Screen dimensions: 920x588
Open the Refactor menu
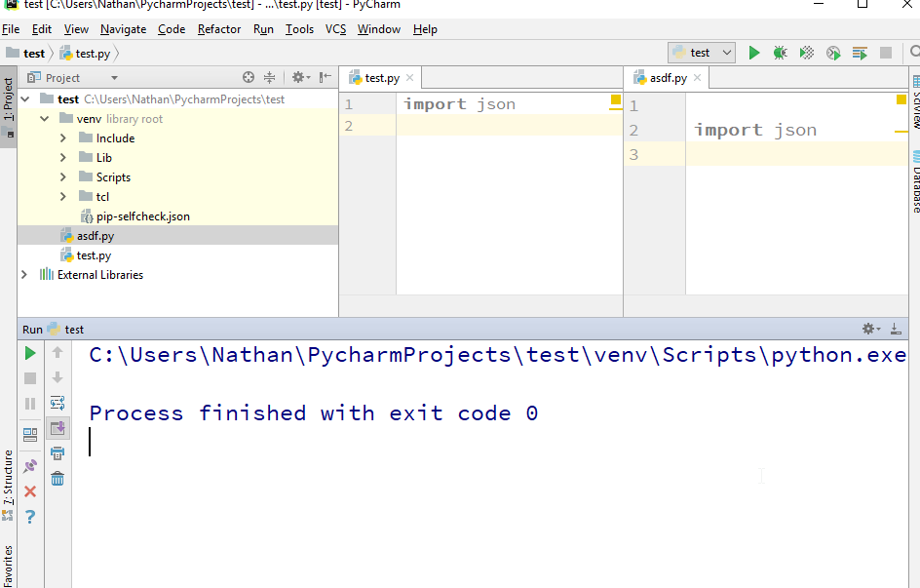click(x=218, y=28)
